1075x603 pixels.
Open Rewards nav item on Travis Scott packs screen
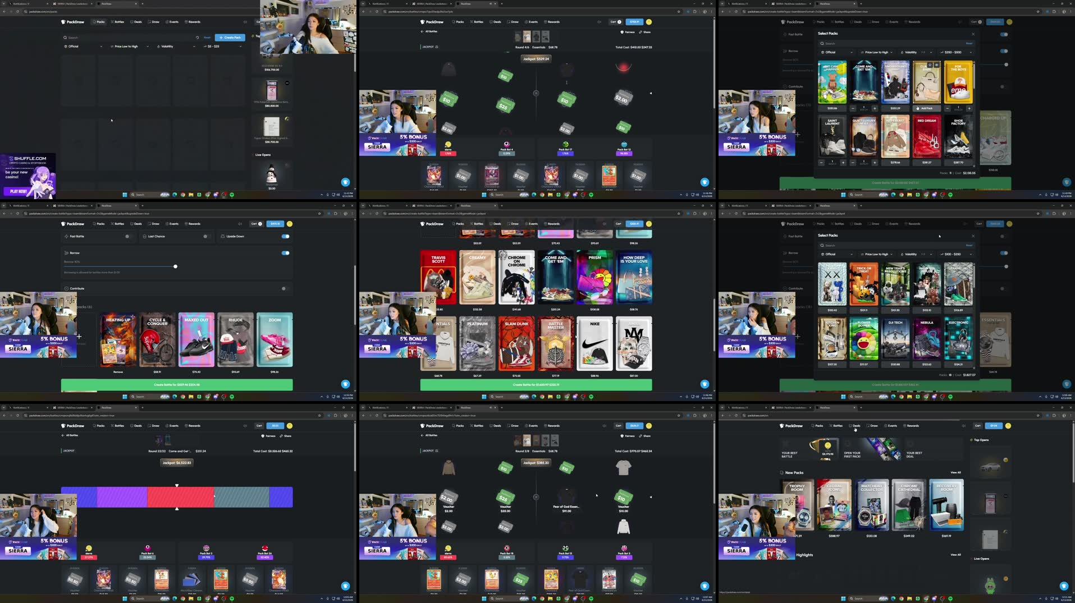pyautogui.click(x=551, y=224)
